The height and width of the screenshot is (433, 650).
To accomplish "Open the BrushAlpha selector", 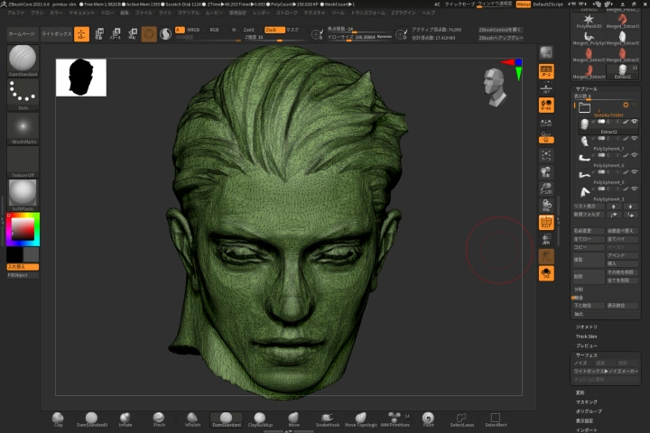I will click(23, 128).
